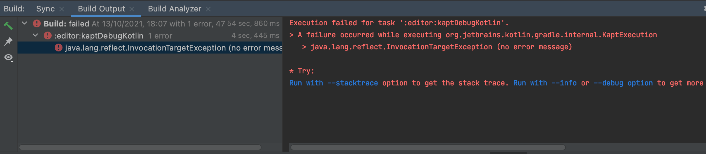
Task: Click the build tree horizontal scrollbar
Action: 140,147
